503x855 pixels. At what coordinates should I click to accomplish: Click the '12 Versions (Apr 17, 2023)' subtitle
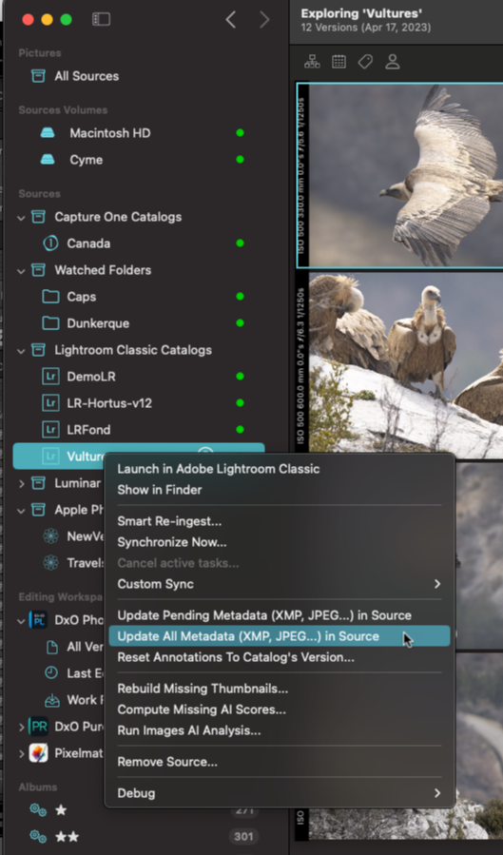(366, 28)
